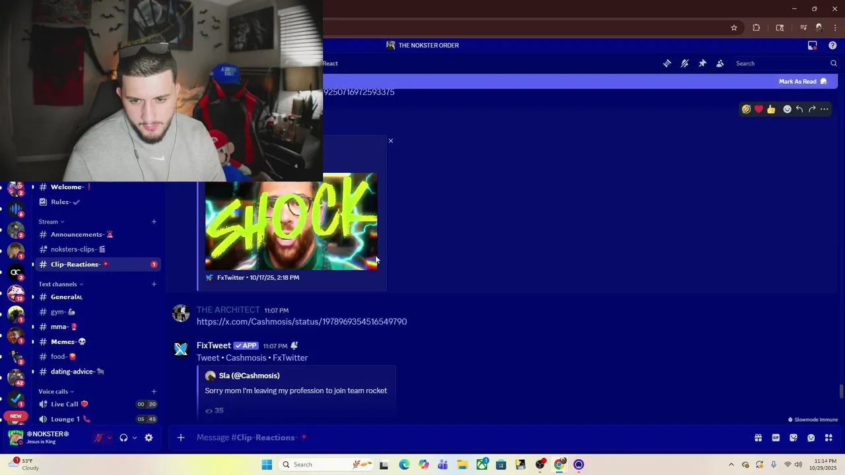Create channel in Stream category
845x475 pixels.
(x=154, y=222)
